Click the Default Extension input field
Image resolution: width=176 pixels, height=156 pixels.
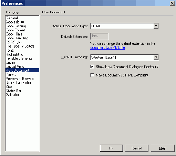coord(100,36)
